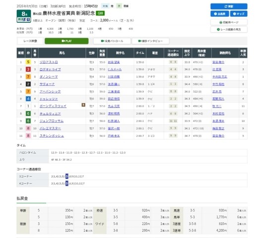Open trainer link 友道康夫
Viewport: 264px width, 238px height.
pos(218,121)
